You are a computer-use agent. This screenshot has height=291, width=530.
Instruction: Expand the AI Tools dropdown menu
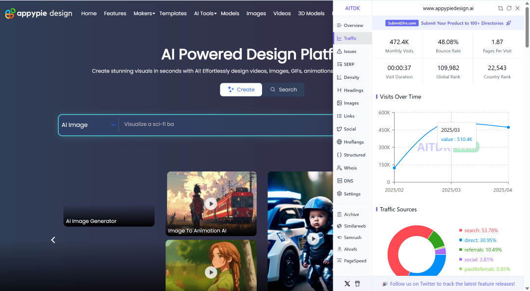pos(205,14)
